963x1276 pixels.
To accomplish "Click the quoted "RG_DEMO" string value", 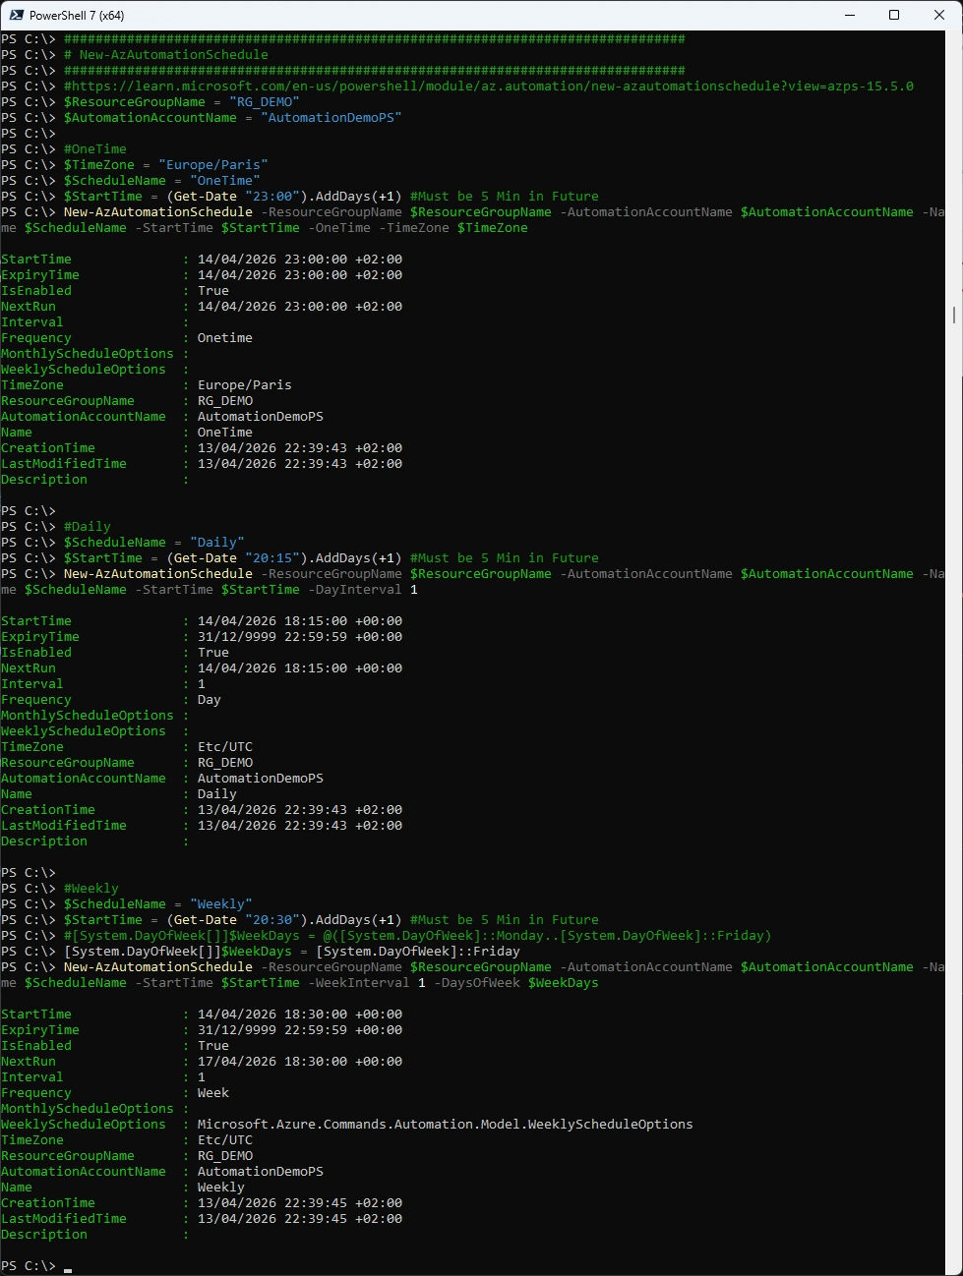I will pos(264,102).
